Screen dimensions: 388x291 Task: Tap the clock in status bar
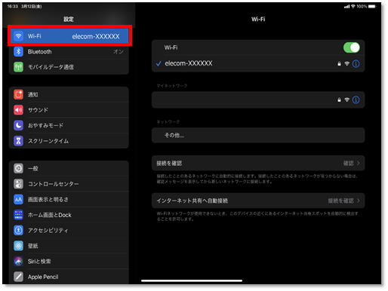point(12,7)
